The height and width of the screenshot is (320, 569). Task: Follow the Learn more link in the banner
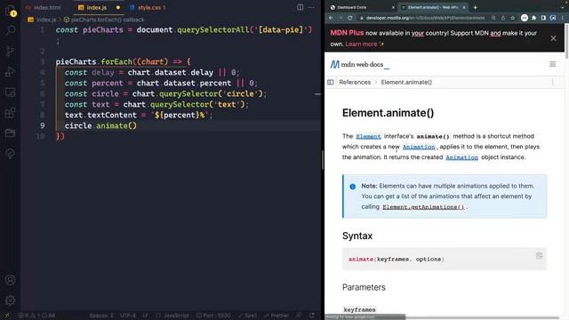pyautogui.click(x=365, y=44)
